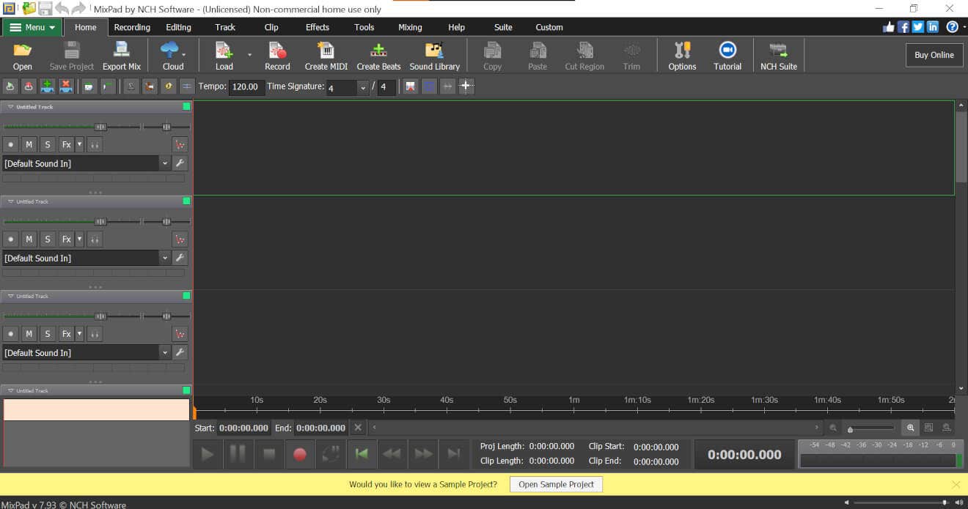The width and height of the screenshot is (968, 509).
Task: Click the Create Beats icon
Action: (x=378, y=56)
